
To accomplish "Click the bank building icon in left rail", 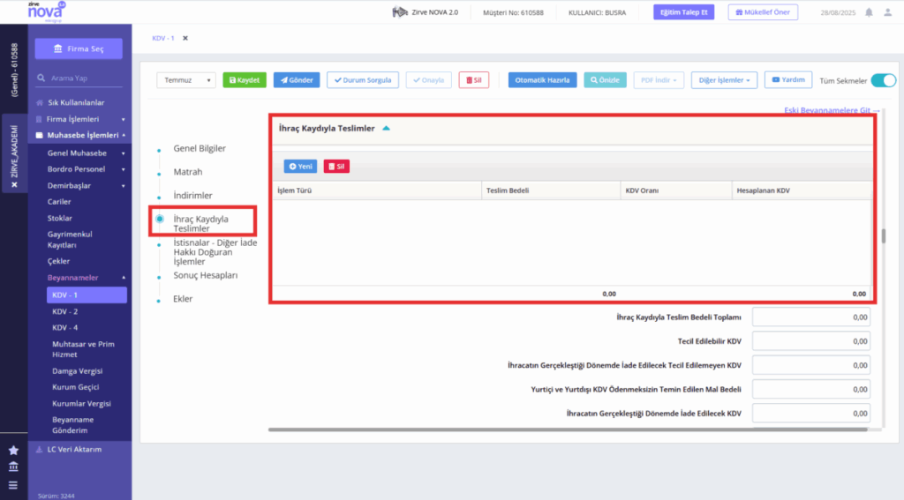I will (13, 466).
